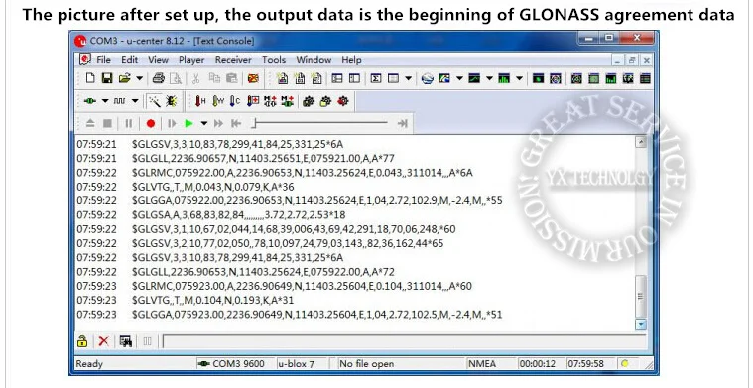The image size is (753, 388).
Task: Click the $GLVTG line at 07:59:23
Action: [212, 300]
